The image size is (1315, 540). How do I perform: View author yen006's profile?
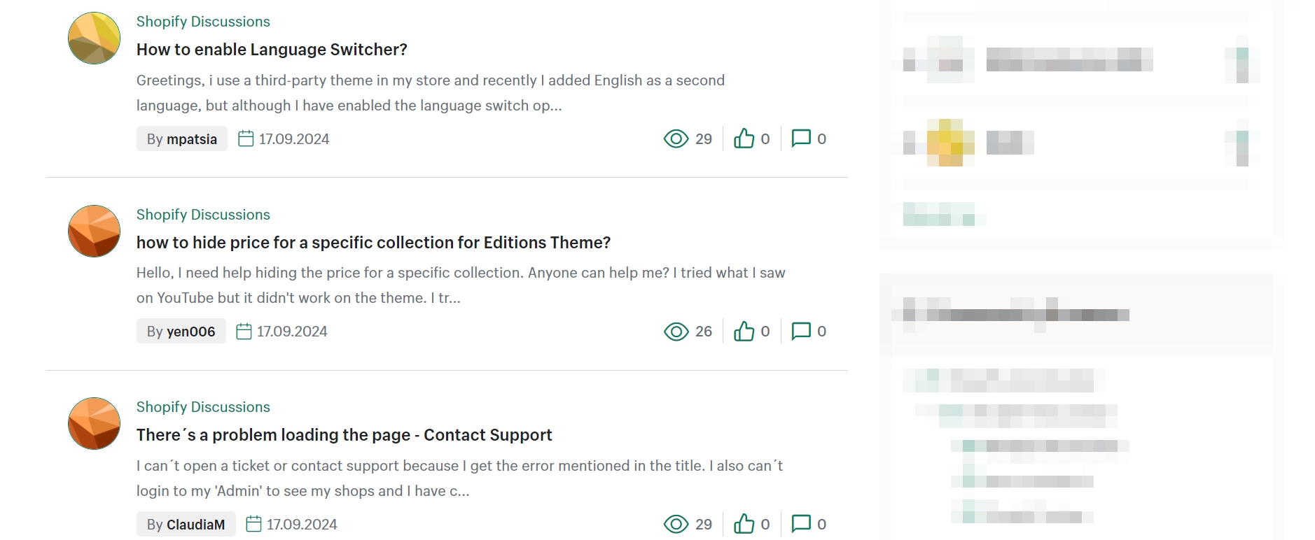[x=190, y=332]
